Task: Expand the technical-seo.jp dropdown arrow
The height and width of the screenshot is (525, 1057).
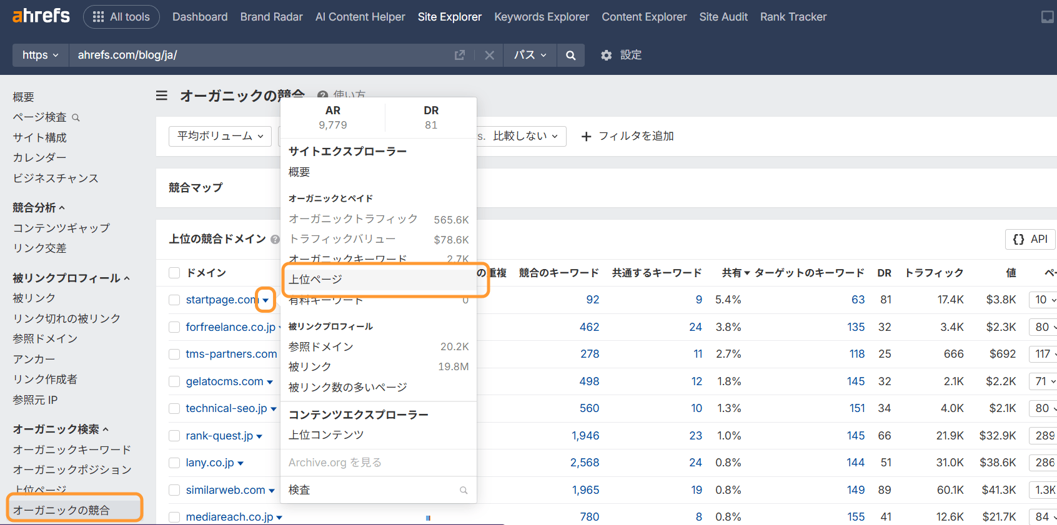Action: click(274, 409)
